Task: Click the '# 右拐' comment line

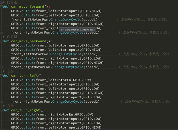Action: coord(8,106)
